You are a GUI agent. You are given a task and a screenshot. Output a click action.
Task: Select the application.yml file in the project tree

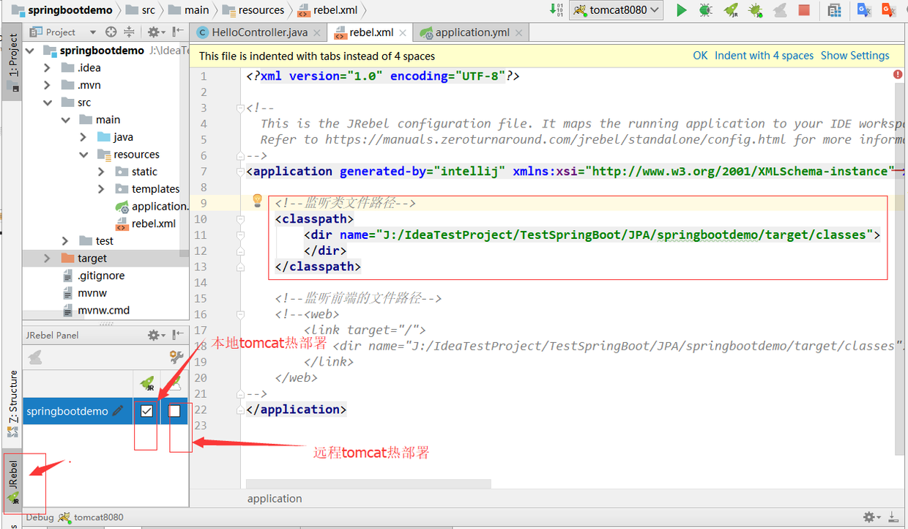[152, 207]
